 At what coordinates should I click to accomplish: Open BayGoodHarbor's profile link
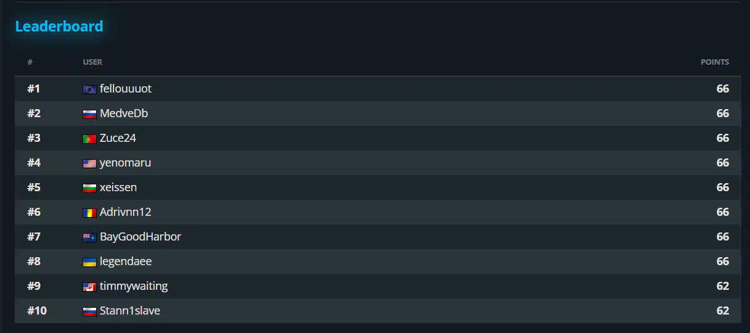[140, 237]
